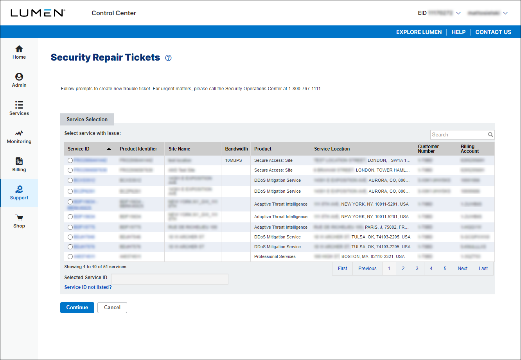Click 'Showing 1 to 10 of 51 services' text
521x360 pixels.
95,267
